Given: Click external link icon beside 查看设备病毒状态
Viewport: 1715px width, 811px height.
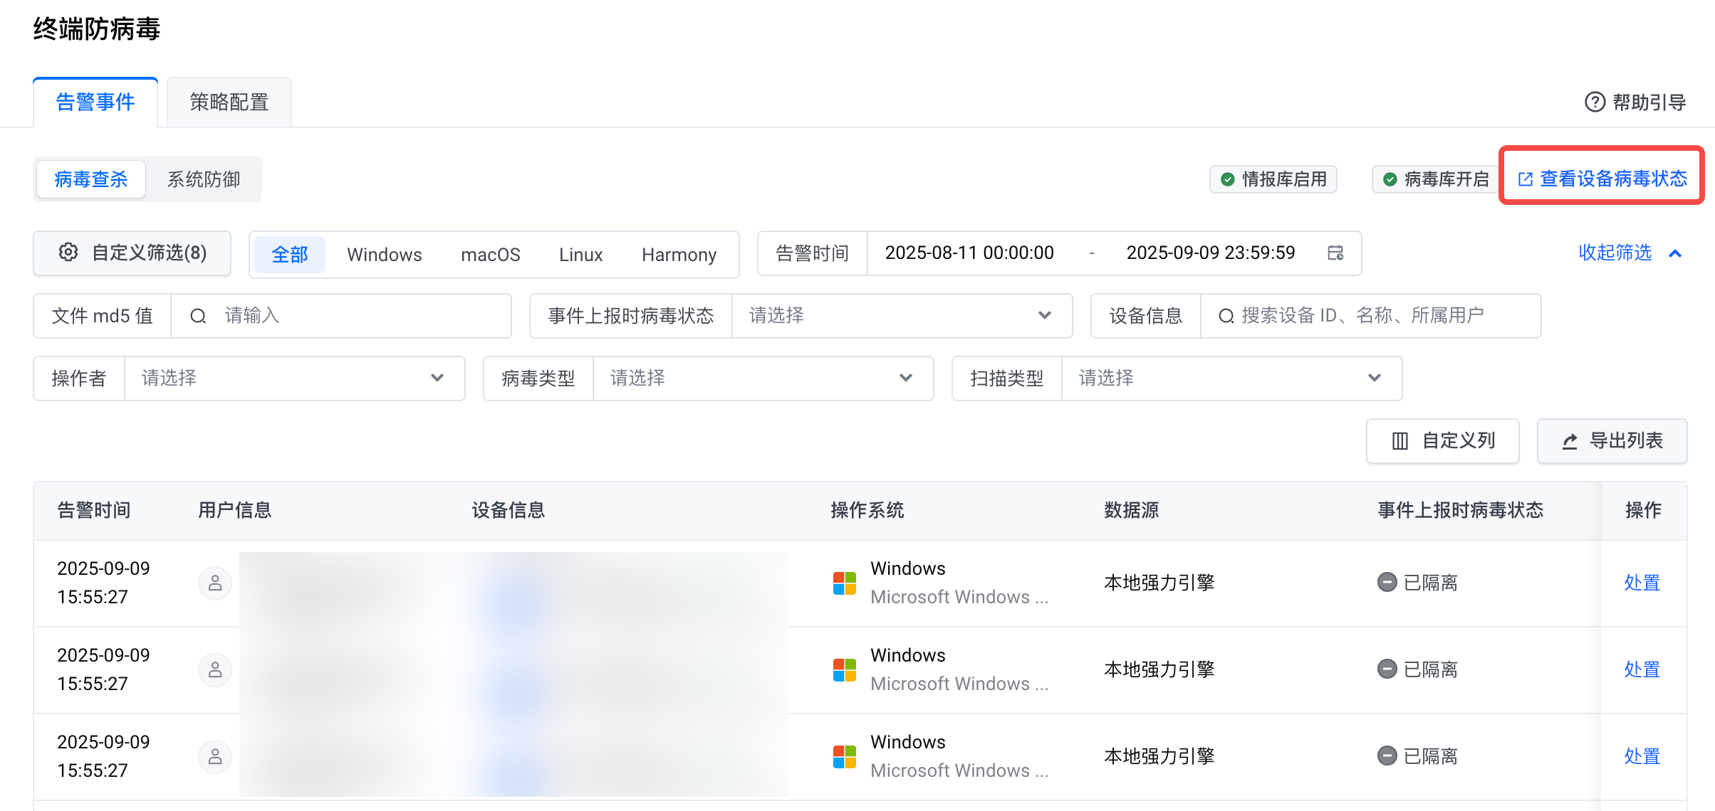Looking at the screenshot, I should tap(1525, 179).
